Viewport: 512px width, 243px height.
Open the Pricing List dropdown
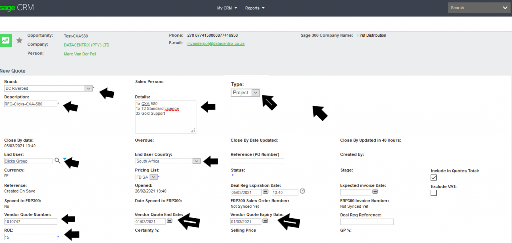coord(153,177)
